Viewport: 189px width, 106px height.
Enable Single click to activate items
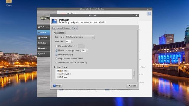pyautogui.click(x=56, y=59)
